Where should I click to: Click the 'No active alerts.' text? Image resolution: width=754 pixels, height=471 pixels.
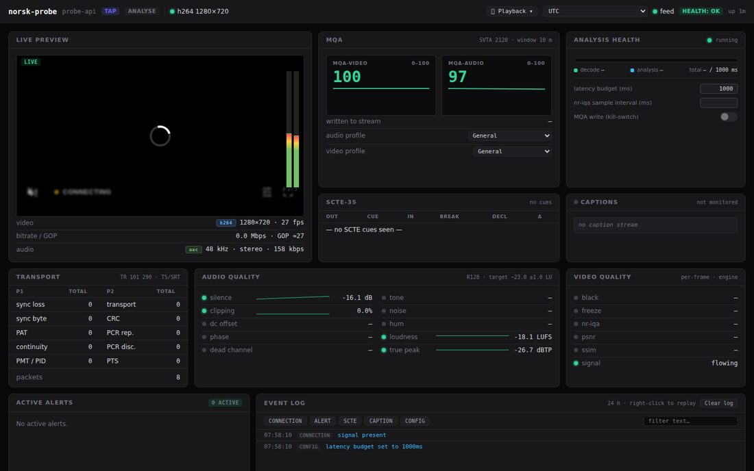tap(42, 424)
